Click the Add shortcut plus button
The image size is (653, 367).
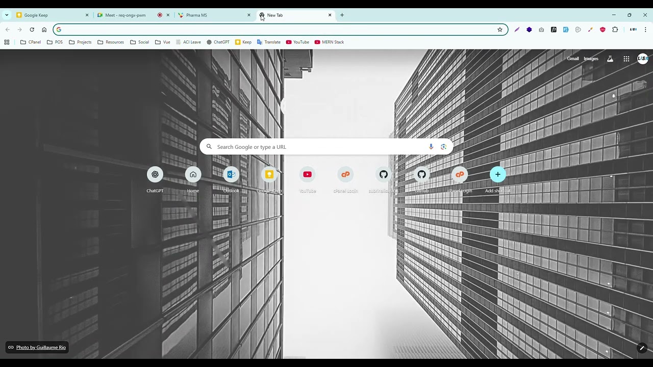pyautogui.click(x=498, y=174)
